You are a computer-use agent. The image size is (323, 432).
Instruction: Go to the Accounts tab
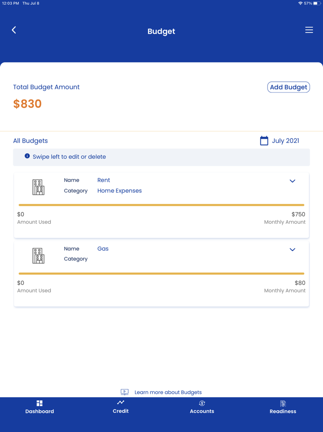pyautogui.click(x=202, y=407)
